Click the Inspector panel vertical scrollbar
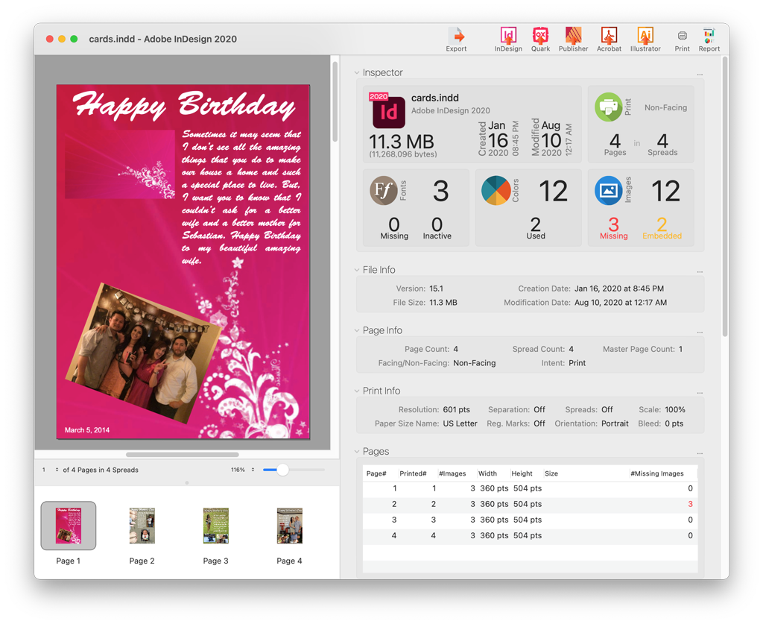 pyautogui.click(x=725, y=197)
